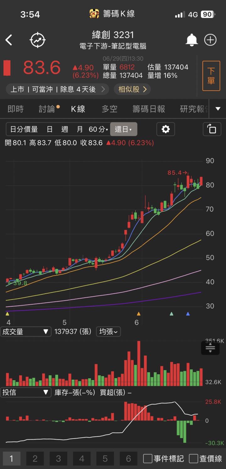The image size is (226, 469).
Task: Switch to the 討論 tab
Action: (47, 109)
